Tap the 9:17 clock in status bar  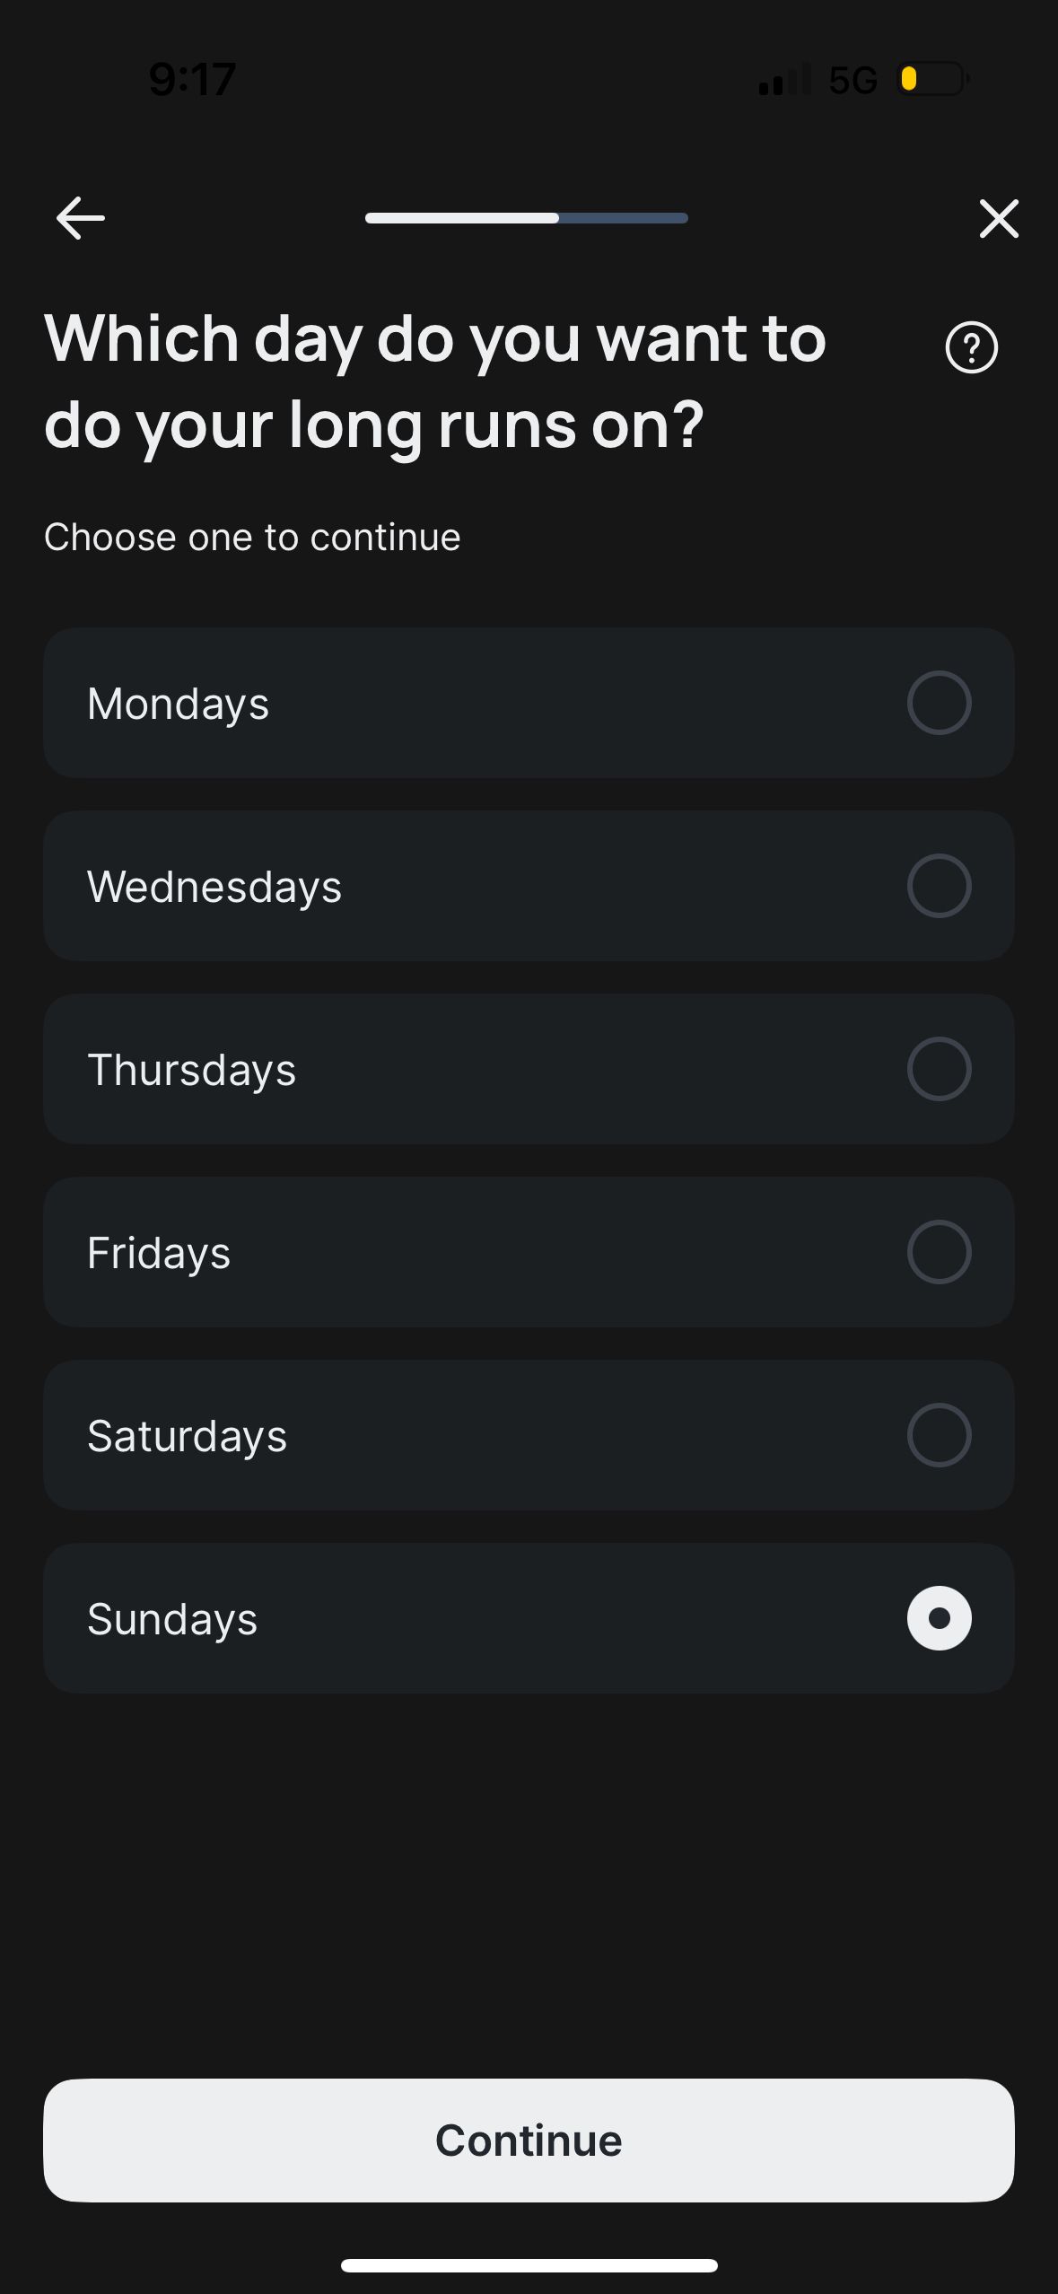[x=192, y=79]
